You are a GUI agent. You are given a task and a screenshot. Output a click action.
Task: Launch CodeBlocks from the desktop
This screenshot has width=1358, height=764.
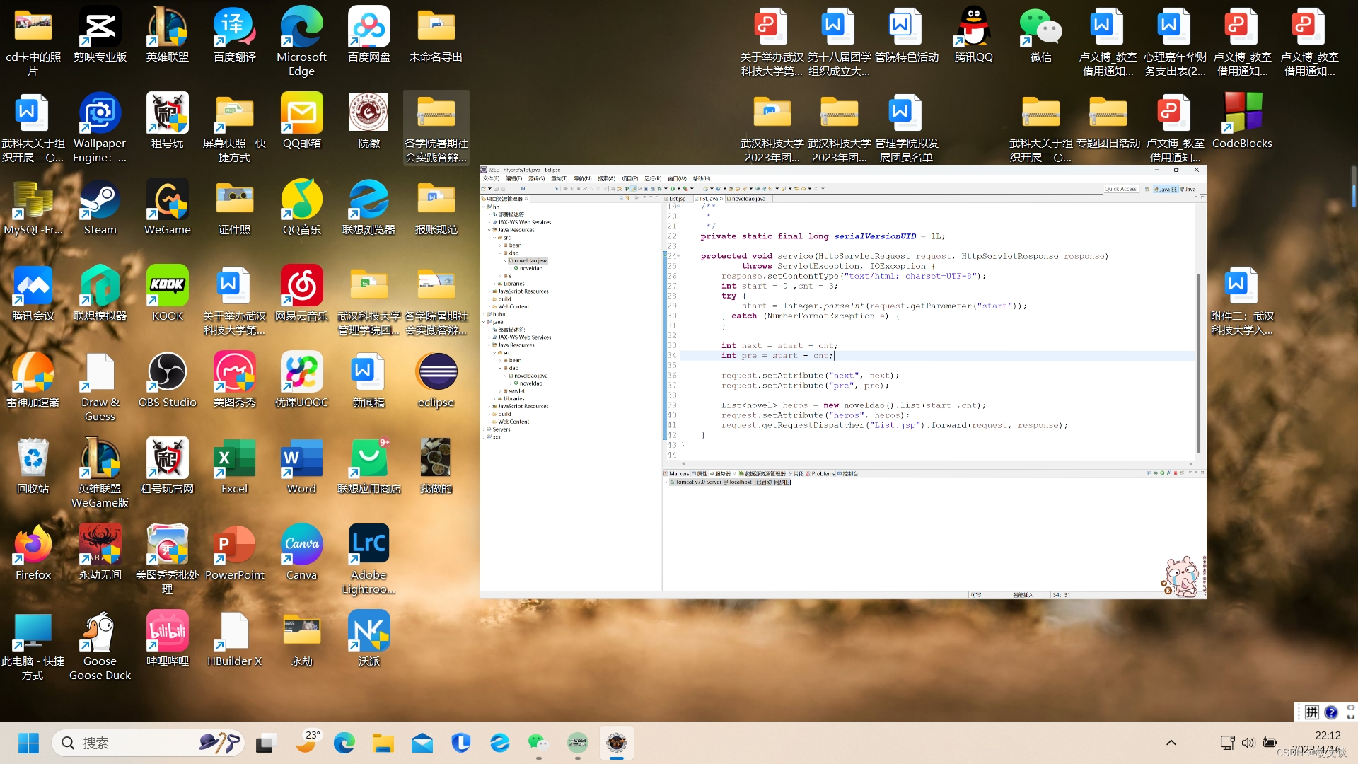[x=1242, y=120]
